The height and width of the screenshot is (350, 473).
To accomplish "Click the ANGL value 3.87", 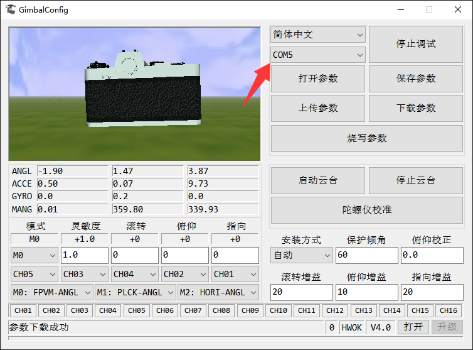I will (223, 171).
